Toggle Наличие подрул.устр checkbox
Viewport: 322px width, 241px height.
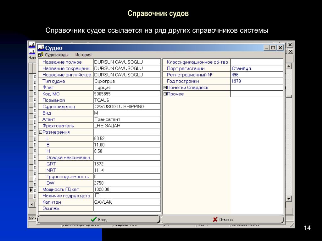pyautogui.click(x=97, y=195)
